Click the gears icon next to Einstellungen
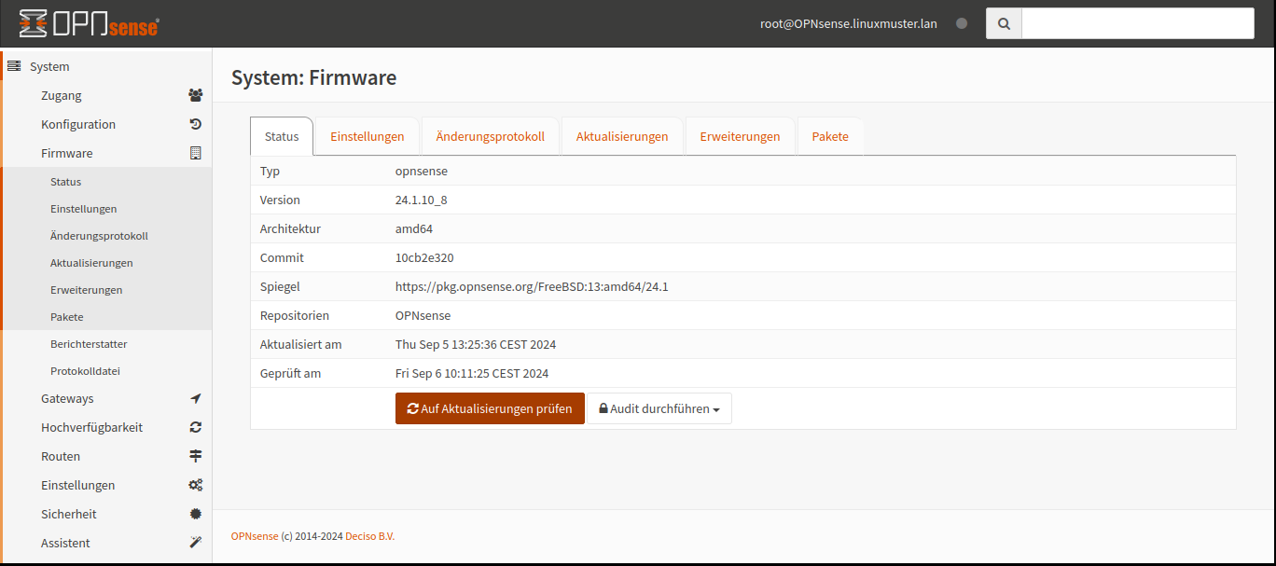The image size is (1276, 566). click(196, 485)
